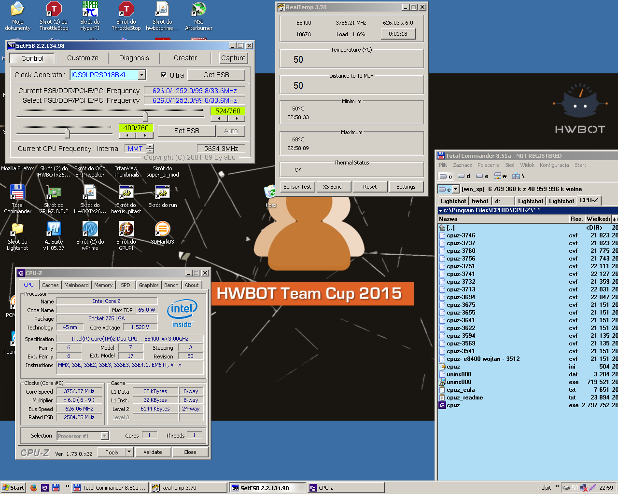Open Skrót (2) do wPrime icon

pos(90,235)
